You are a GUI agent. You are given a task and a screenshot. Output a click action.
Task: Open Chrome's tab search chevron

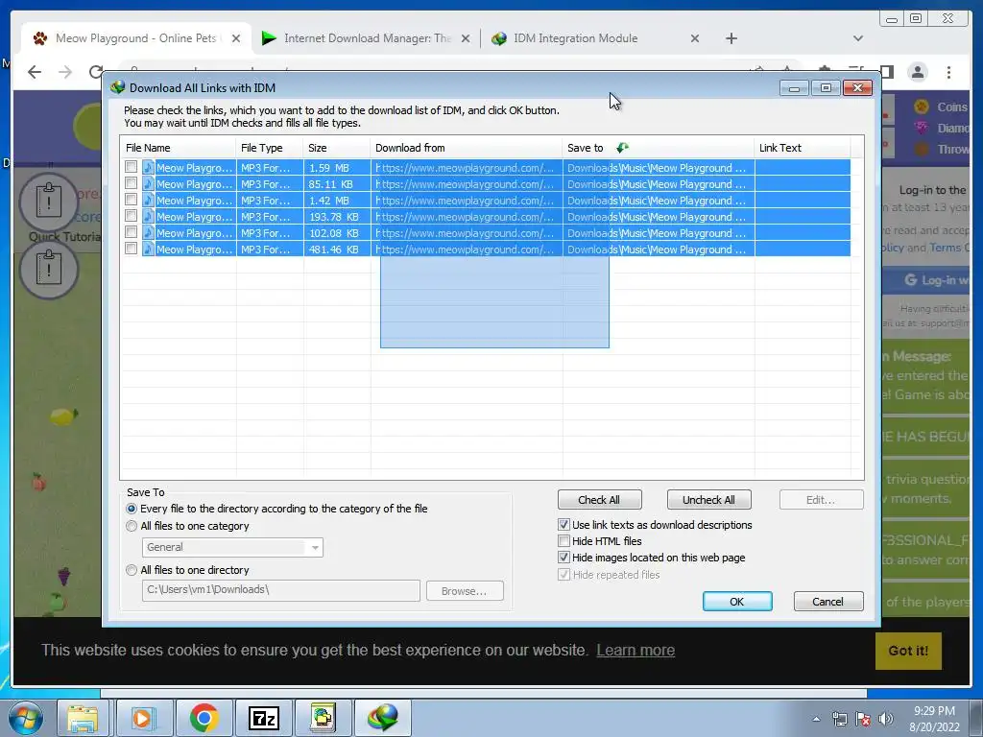pos(858,38)
